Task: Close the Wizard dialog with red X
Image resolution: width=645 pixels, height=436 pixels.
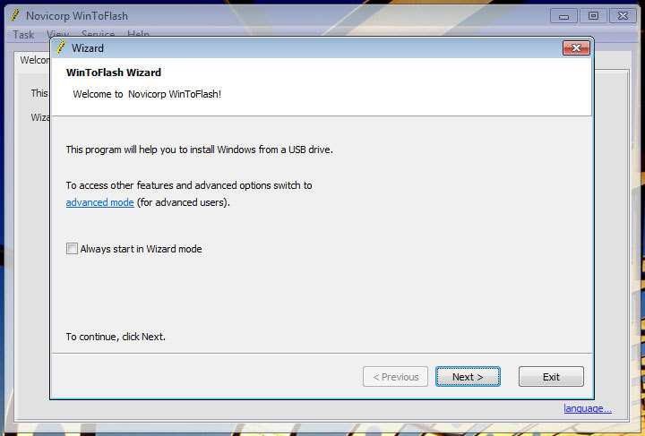Action: point(576,48)
